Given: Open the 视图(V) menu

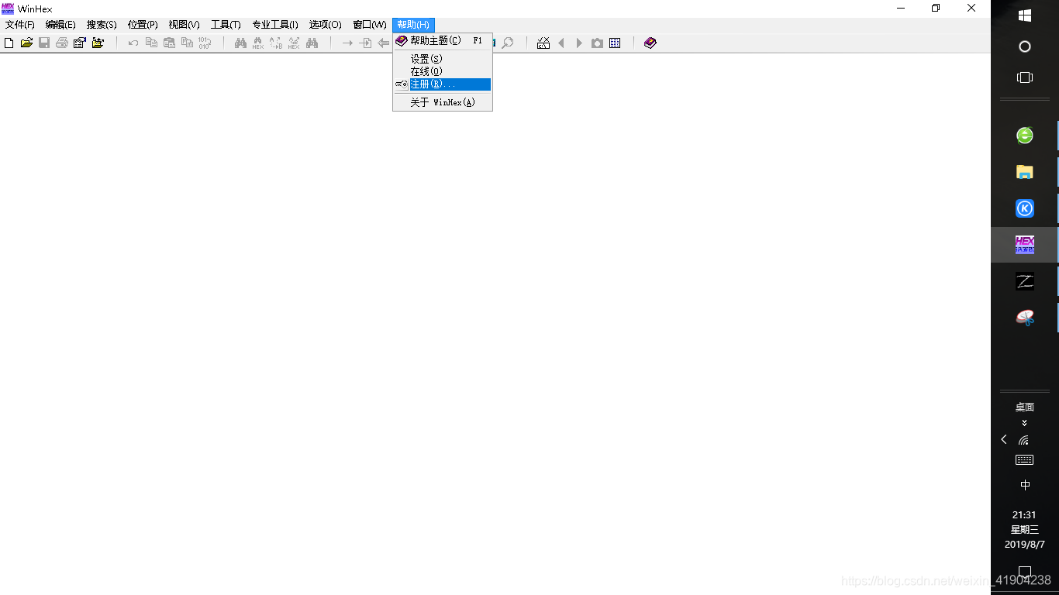Looking at the screenshot, I should click(x=184, y=25).
